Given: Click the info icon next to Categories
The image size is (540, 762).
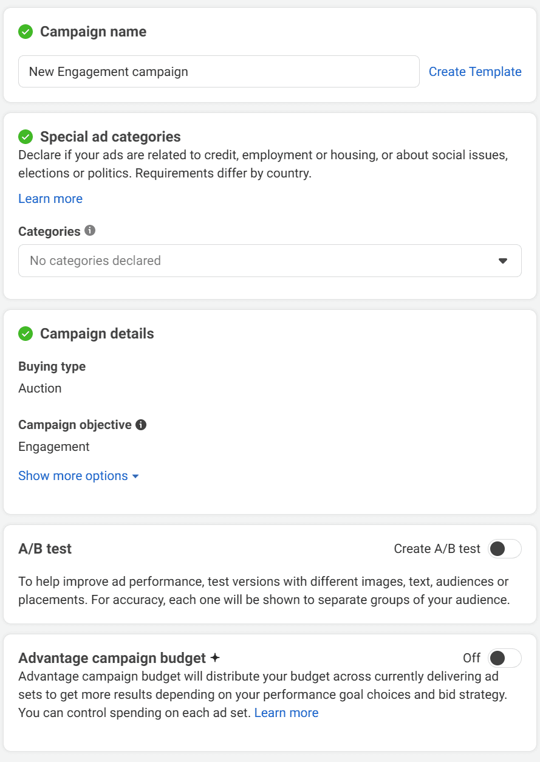Looking at the screenshot, I should click(x=90, y=231).
